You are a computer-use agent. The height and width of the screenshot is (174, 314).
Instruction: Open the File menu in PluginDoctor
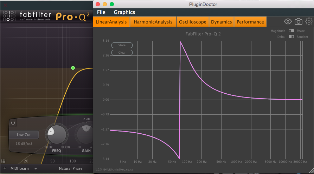pos(101,12)
